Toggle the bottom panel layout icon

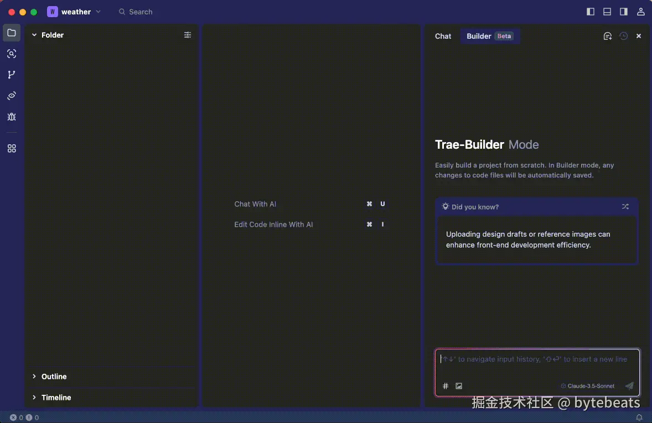(x=607, y=12)
